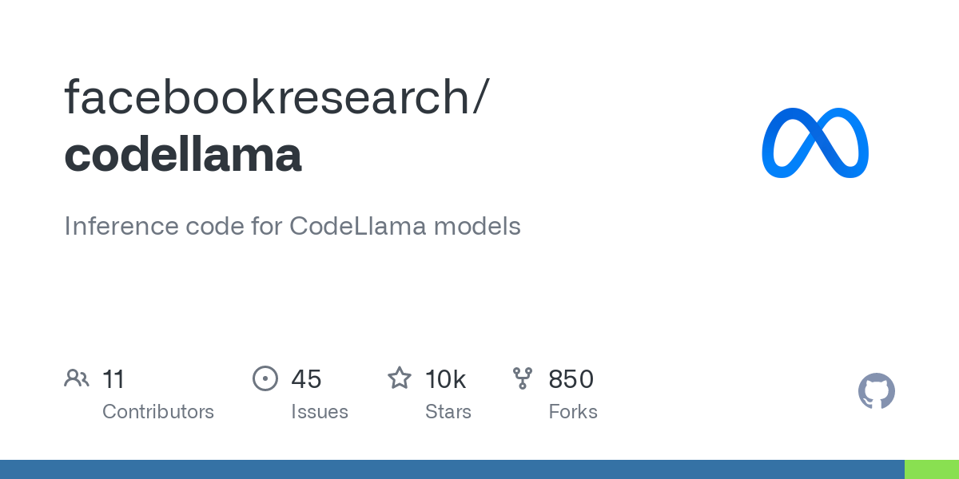This screenshot has height=479, width=959.
Task: Click the green language bar segment
Action: [932, 469]
